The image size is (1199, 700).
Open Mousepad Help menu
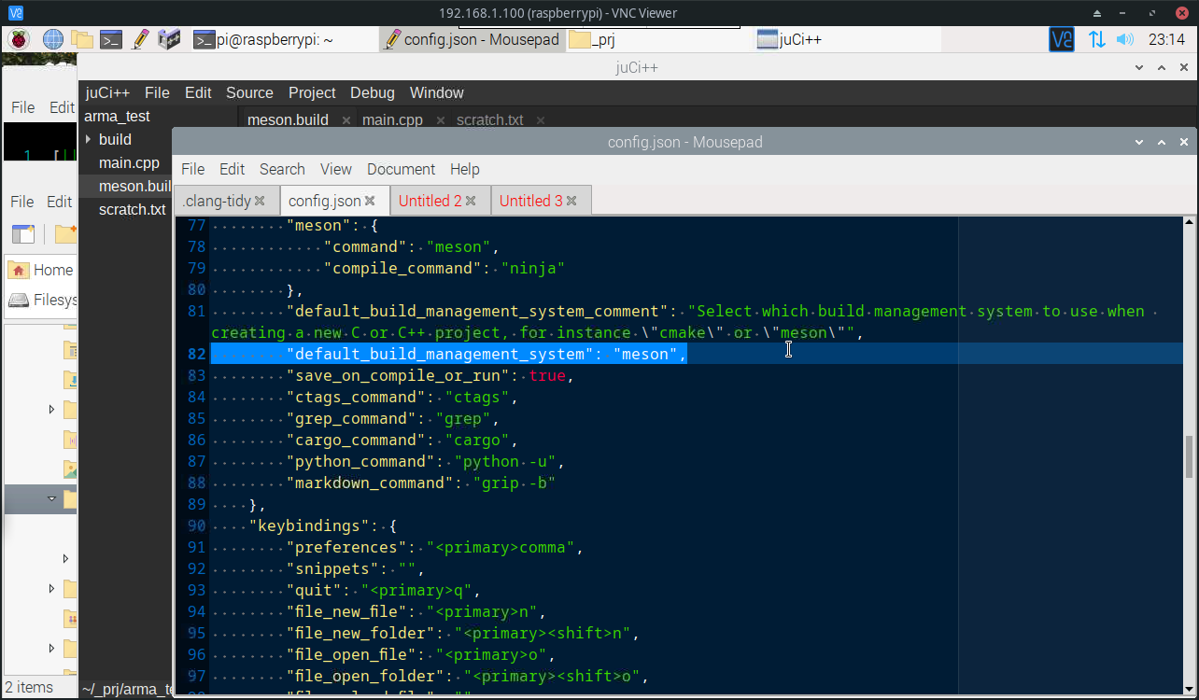pyautogui.click(x=464, y=169)
